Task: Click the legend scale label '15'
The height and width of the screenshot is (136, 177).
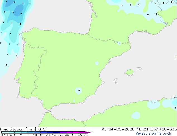Action: point(41,135)
